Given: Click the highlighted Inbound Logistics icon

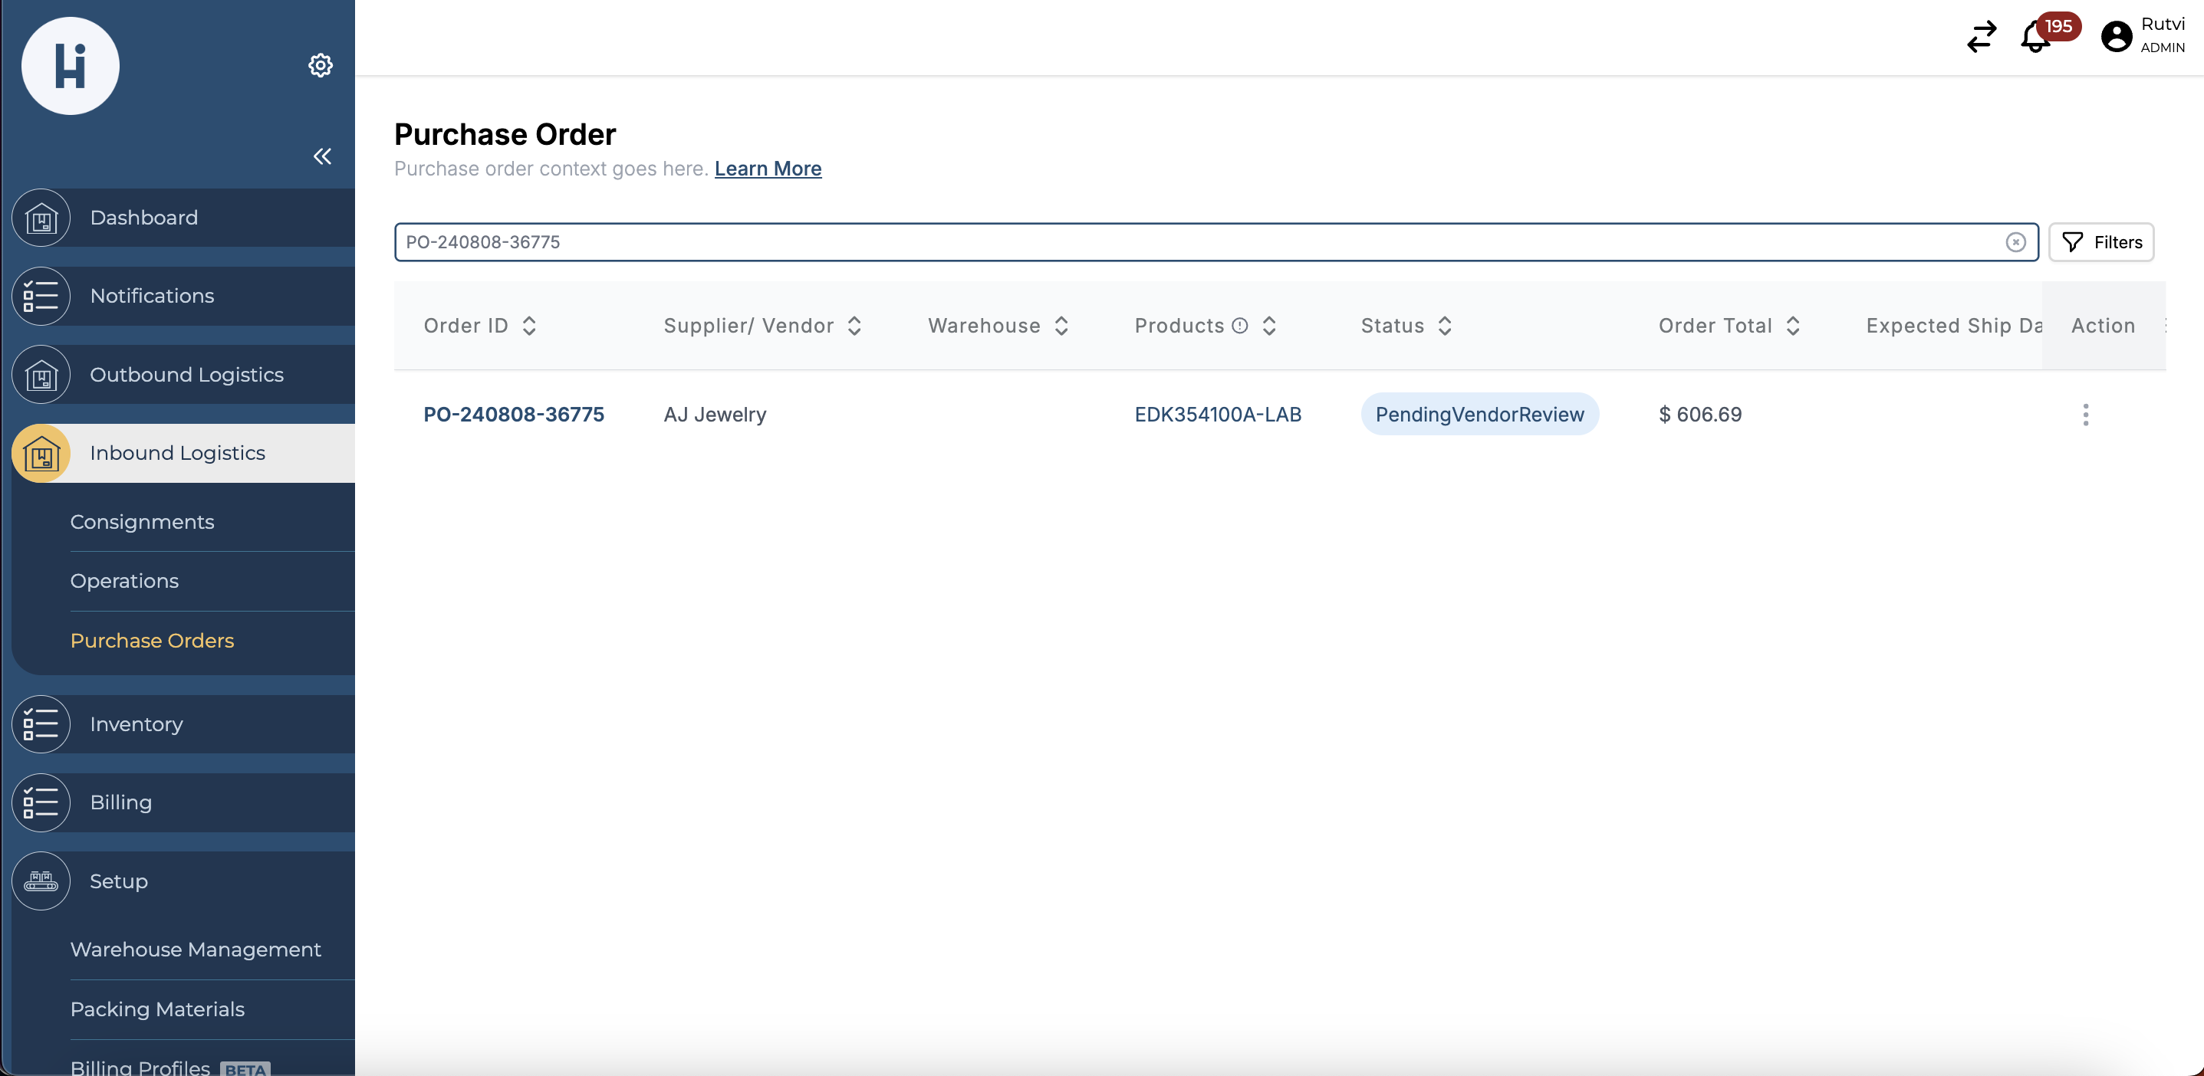Looking at the screenshot, I should (40, 454).
